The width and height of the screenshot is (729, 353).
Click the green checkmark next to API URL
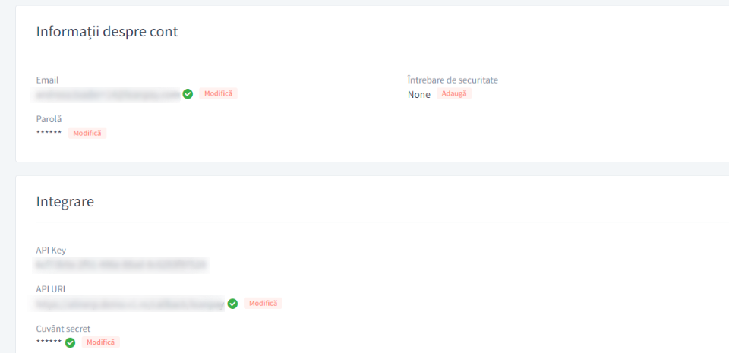[232, 304]
